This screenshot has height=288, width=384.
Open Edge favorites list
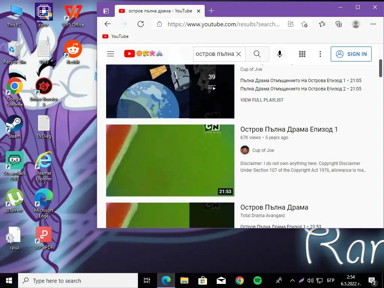(322, 24)
